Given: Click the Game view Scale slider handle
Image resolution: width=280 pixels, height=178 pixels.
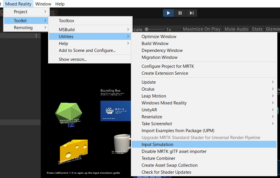Looking at the screenshot, I should 147,29.
